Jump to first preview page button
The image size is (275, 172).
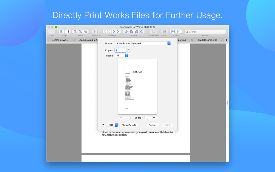(x=121, y=118)
